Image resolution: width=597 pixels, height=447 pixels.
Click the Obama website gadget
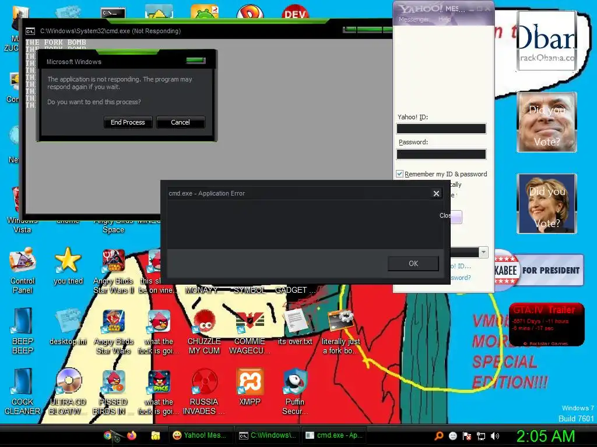(547, 41)
